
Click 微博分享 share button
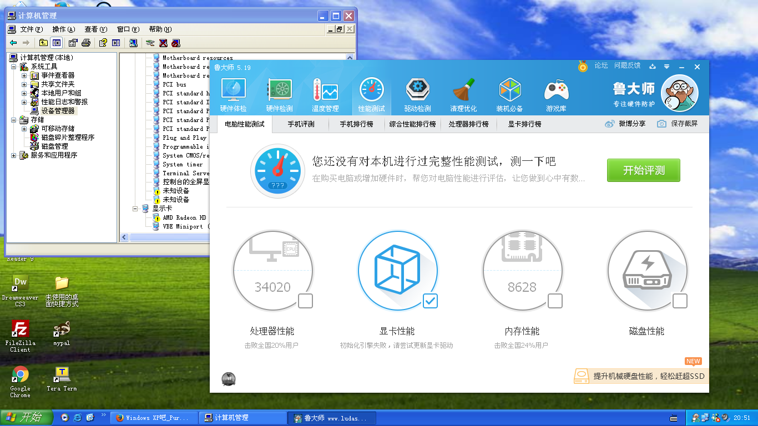pyautogui.click(x=625, y=124)
